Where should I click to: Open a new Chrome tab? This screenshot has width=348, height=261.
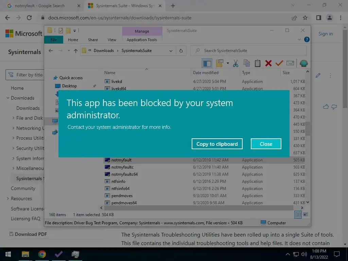point(173,6)
